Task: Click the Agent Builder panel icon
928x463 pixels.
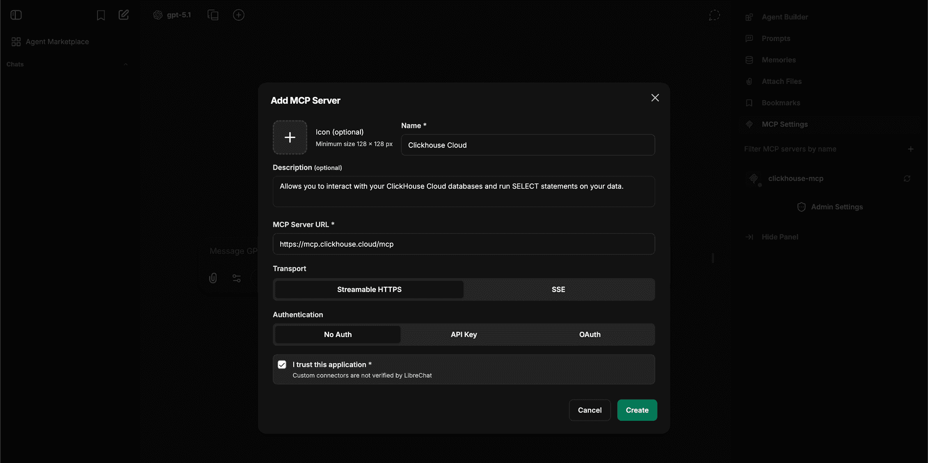Action: pyautogui.click(x=749, y=17)
